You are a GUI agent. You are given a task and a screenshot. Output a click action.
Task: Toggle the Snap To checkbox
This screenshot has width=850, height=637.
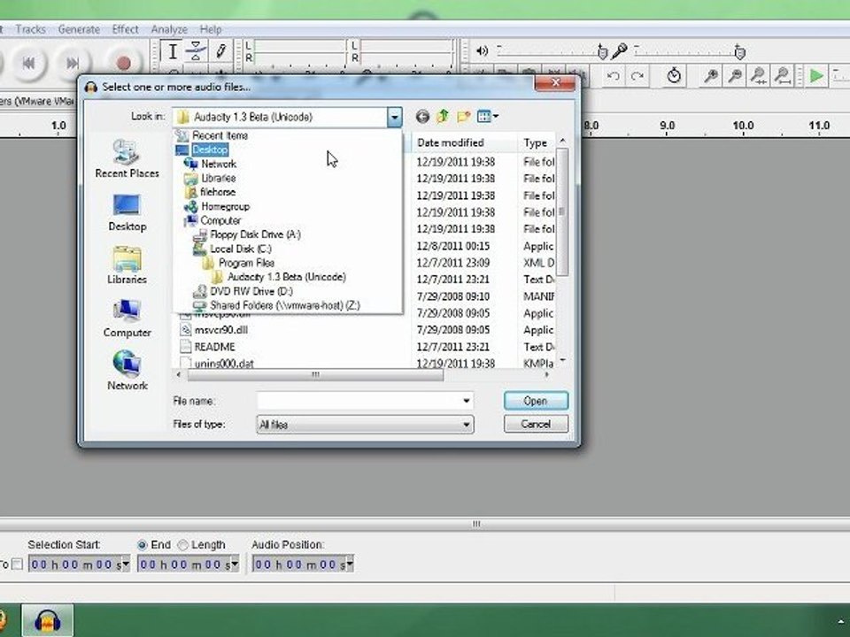coord(18,564)
